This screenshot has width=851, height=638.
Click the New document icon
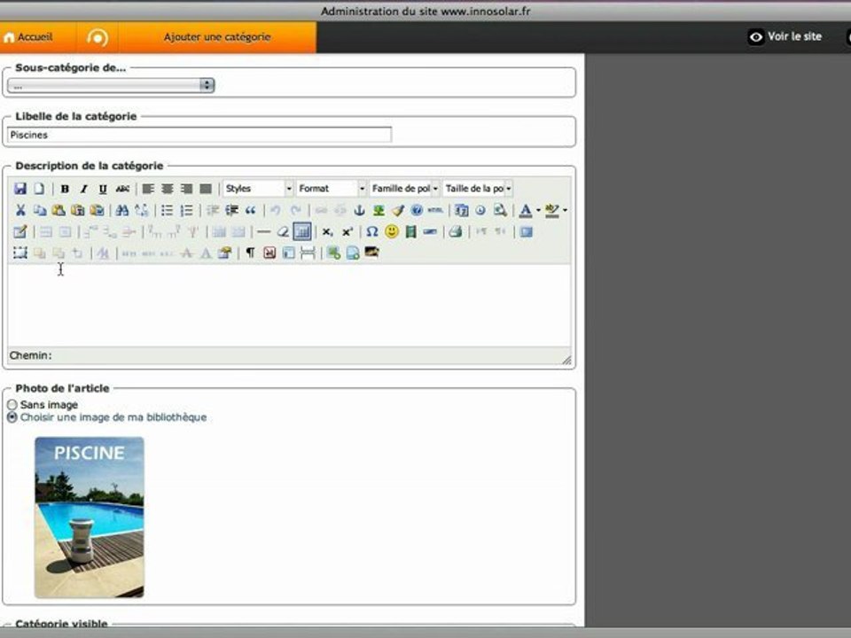coord(39,188)
